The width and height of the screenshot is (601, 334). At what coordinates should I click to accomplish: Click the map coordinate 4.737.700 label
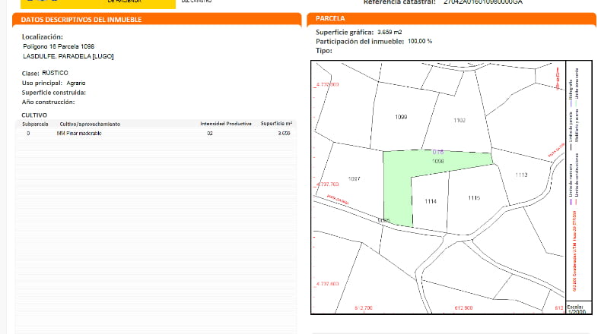[x=327, y=184]
